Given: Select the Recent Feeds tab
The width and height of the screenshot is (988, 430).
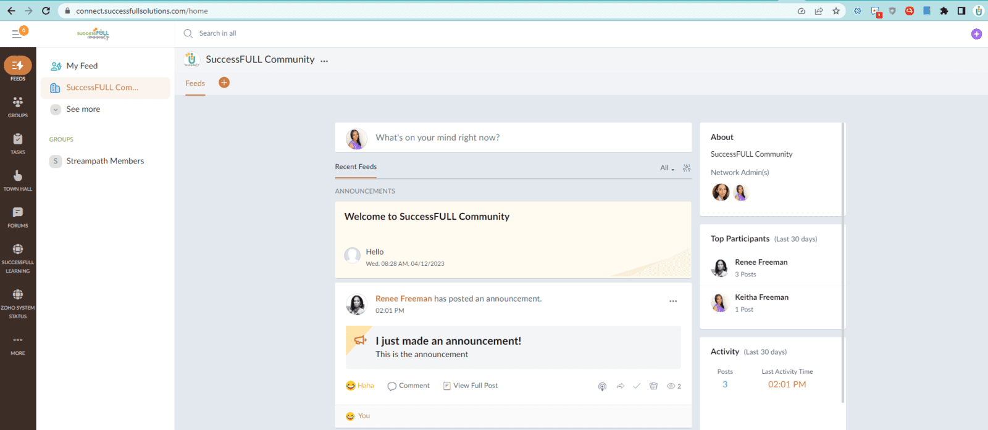Looking at the screenshot, I should [356, 167].
